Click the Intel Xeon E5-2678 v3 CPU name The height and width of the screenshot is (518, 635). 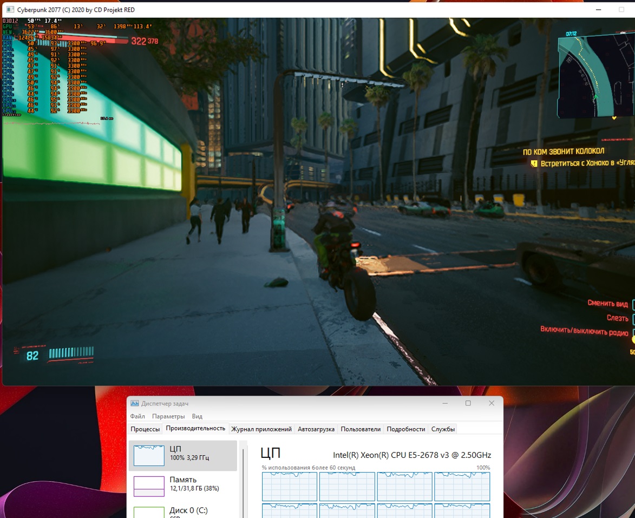[412, 455]
